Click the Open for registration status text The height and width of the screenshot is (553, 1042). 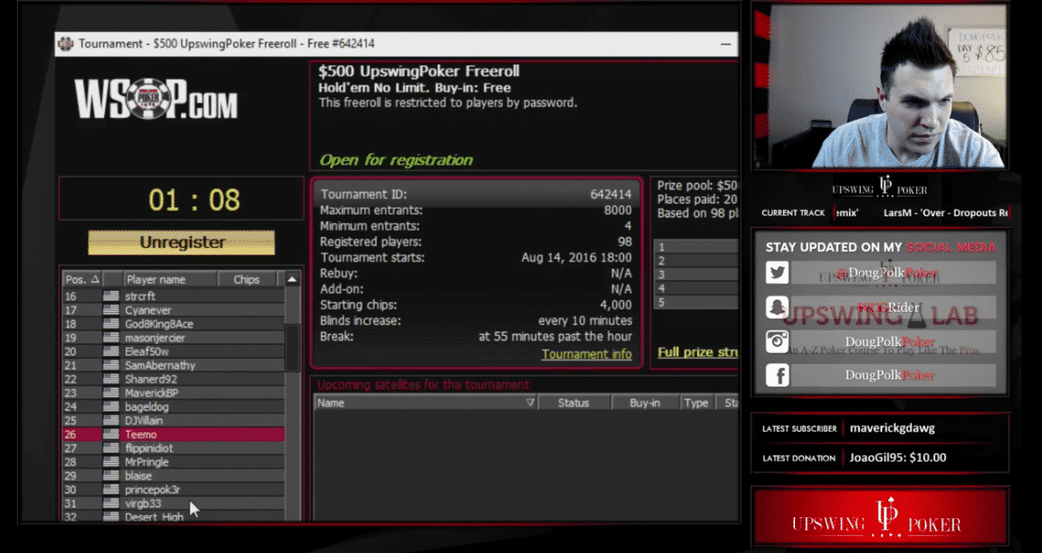(x=396, y=160)
